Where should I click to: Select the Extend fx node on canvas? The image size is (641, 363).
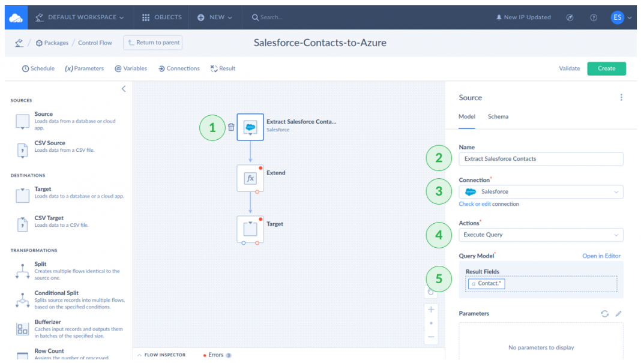(250, 178)
